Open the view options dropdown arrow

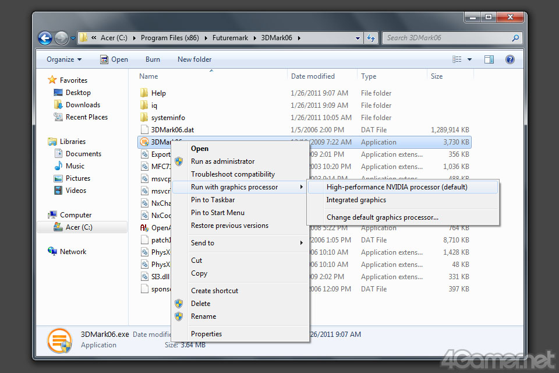coord(469,59)
